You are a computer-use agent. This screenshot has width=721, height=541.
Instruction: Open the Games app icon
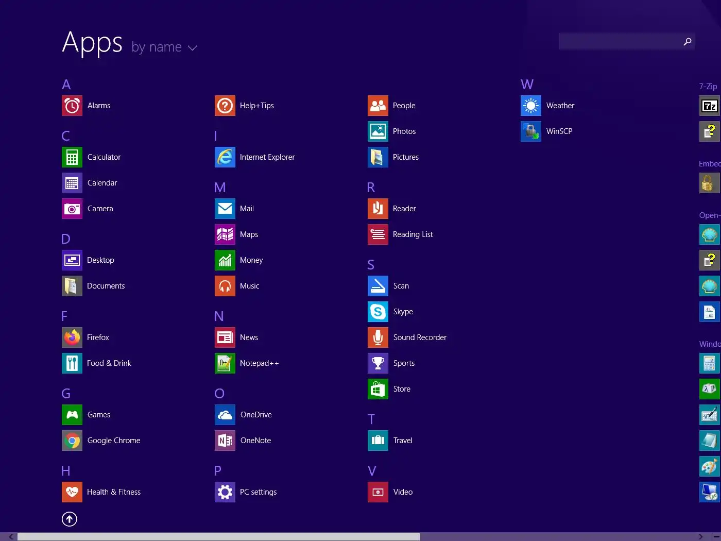pos(72,415)
